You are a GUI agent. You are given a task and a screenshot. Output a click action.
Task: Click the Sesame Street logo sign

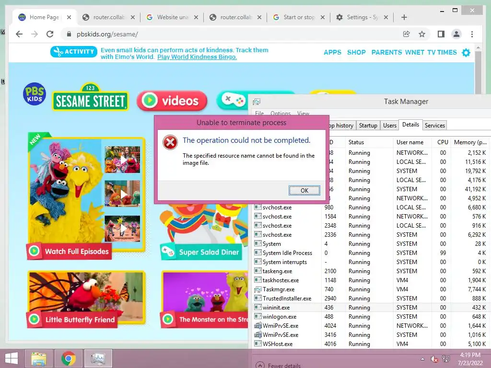coord(90,97)
